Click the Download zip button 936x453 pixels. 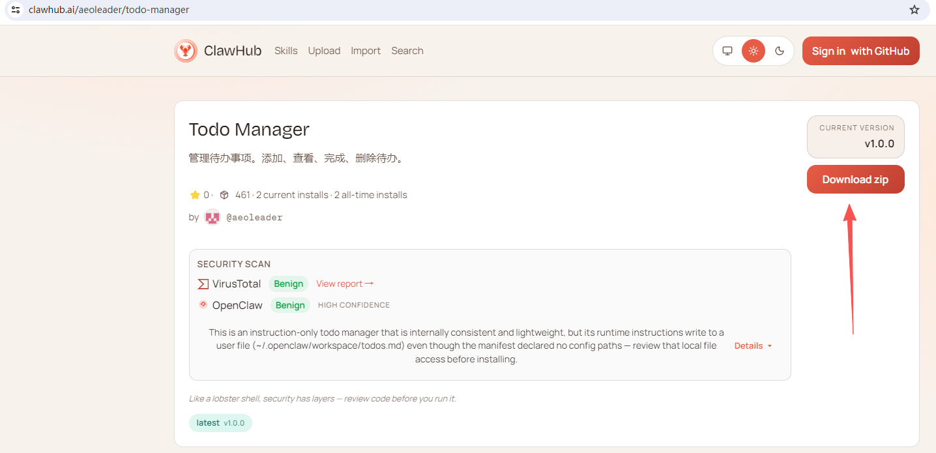pos(855,179)
